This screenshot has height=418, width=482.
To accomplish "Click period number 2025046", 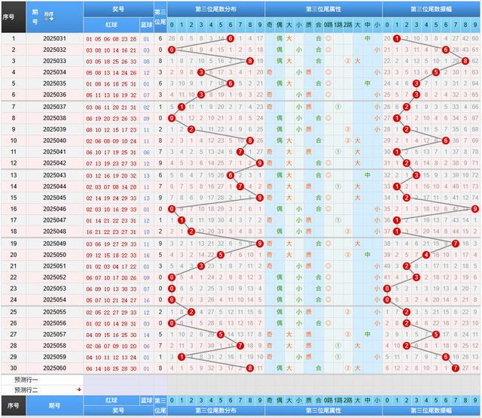I will pos(54,209).
